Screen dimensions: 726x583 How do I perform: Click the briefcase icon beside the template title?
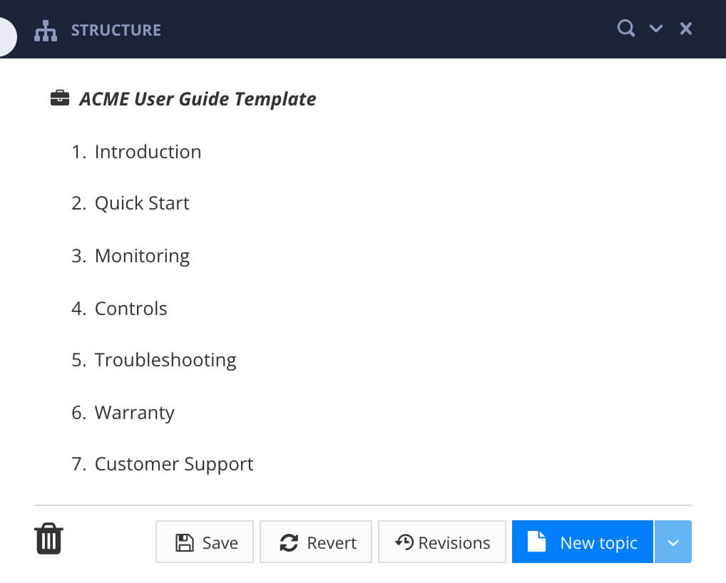point(60,98)
